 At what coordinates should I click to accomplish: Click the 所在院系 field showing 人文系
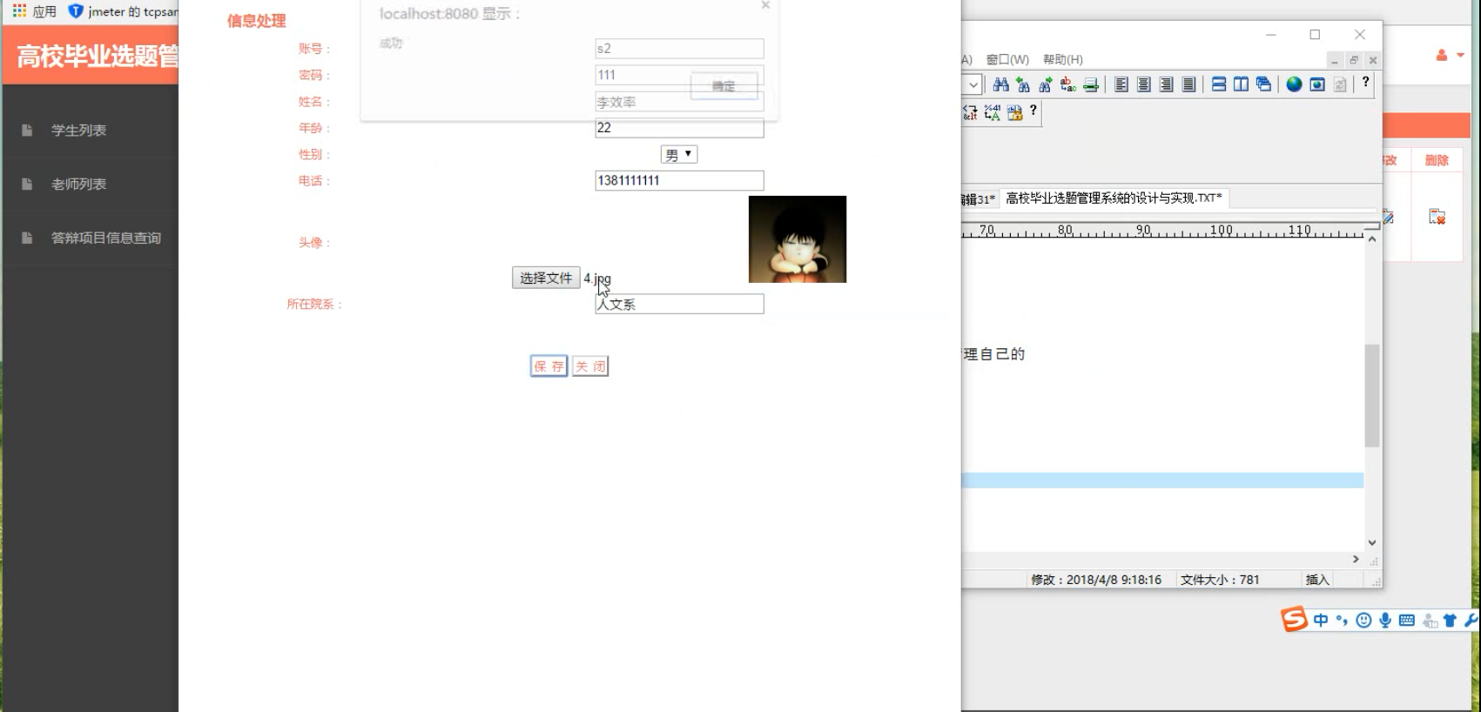(x=679, y=304)
